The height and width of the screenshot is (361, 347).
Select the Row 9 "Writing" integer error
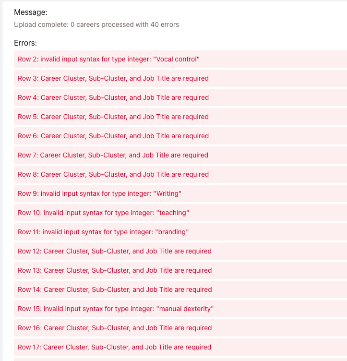coord(99,193)
